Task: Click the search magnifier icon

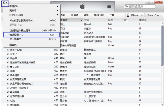Action: [126, 7]
